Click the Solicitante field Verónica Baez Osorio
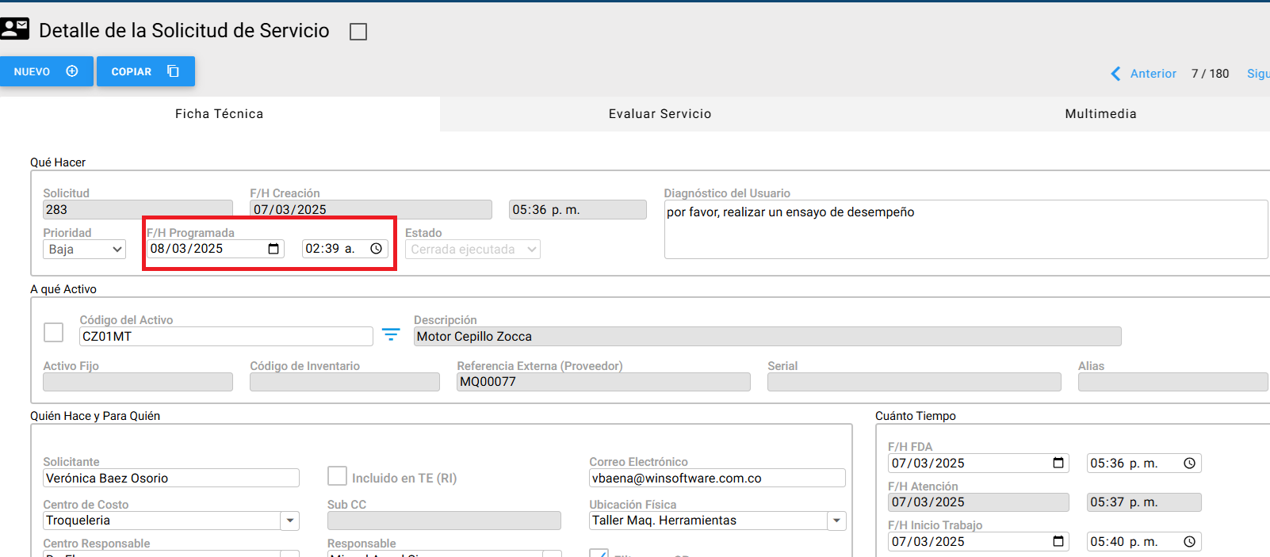Viewport: 1270px width, 557px height. tap(171, 478)
